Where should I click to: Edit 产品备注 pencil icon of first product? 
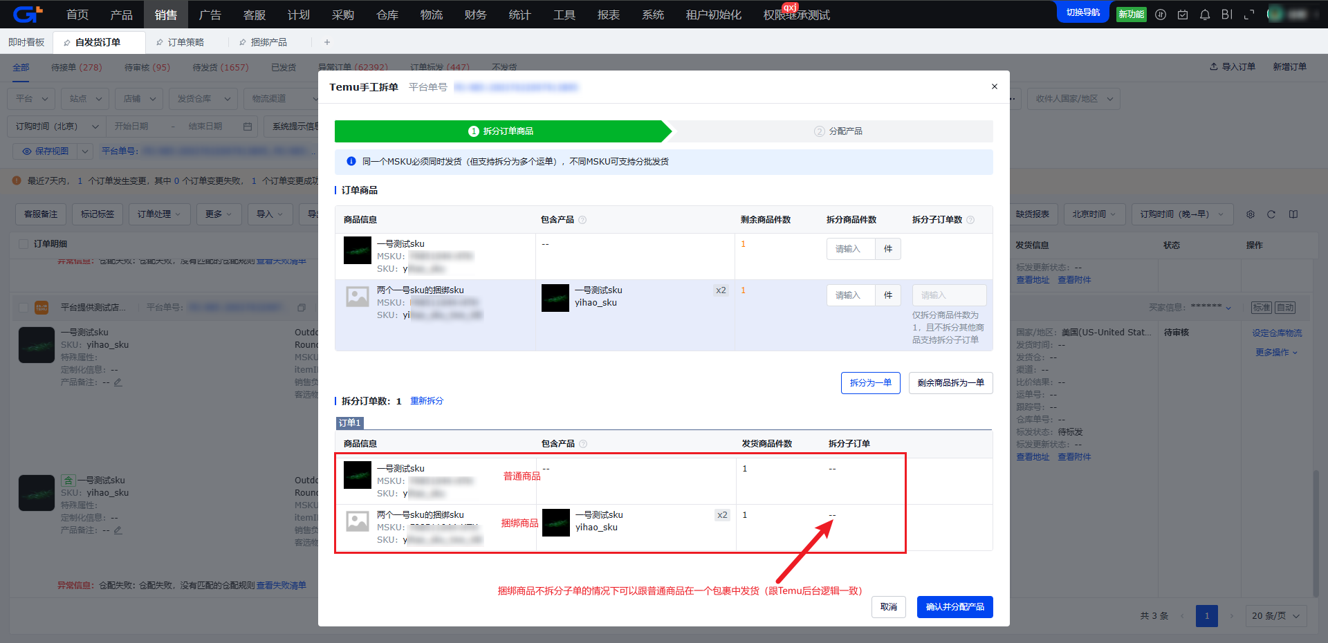click(118, 382)
